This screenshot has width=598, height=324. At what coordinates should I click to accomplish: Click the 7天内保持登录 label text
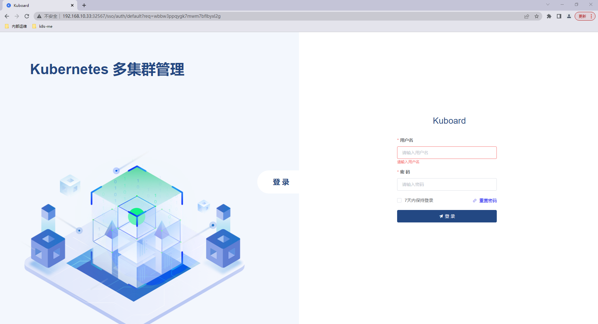pos(419,200)
